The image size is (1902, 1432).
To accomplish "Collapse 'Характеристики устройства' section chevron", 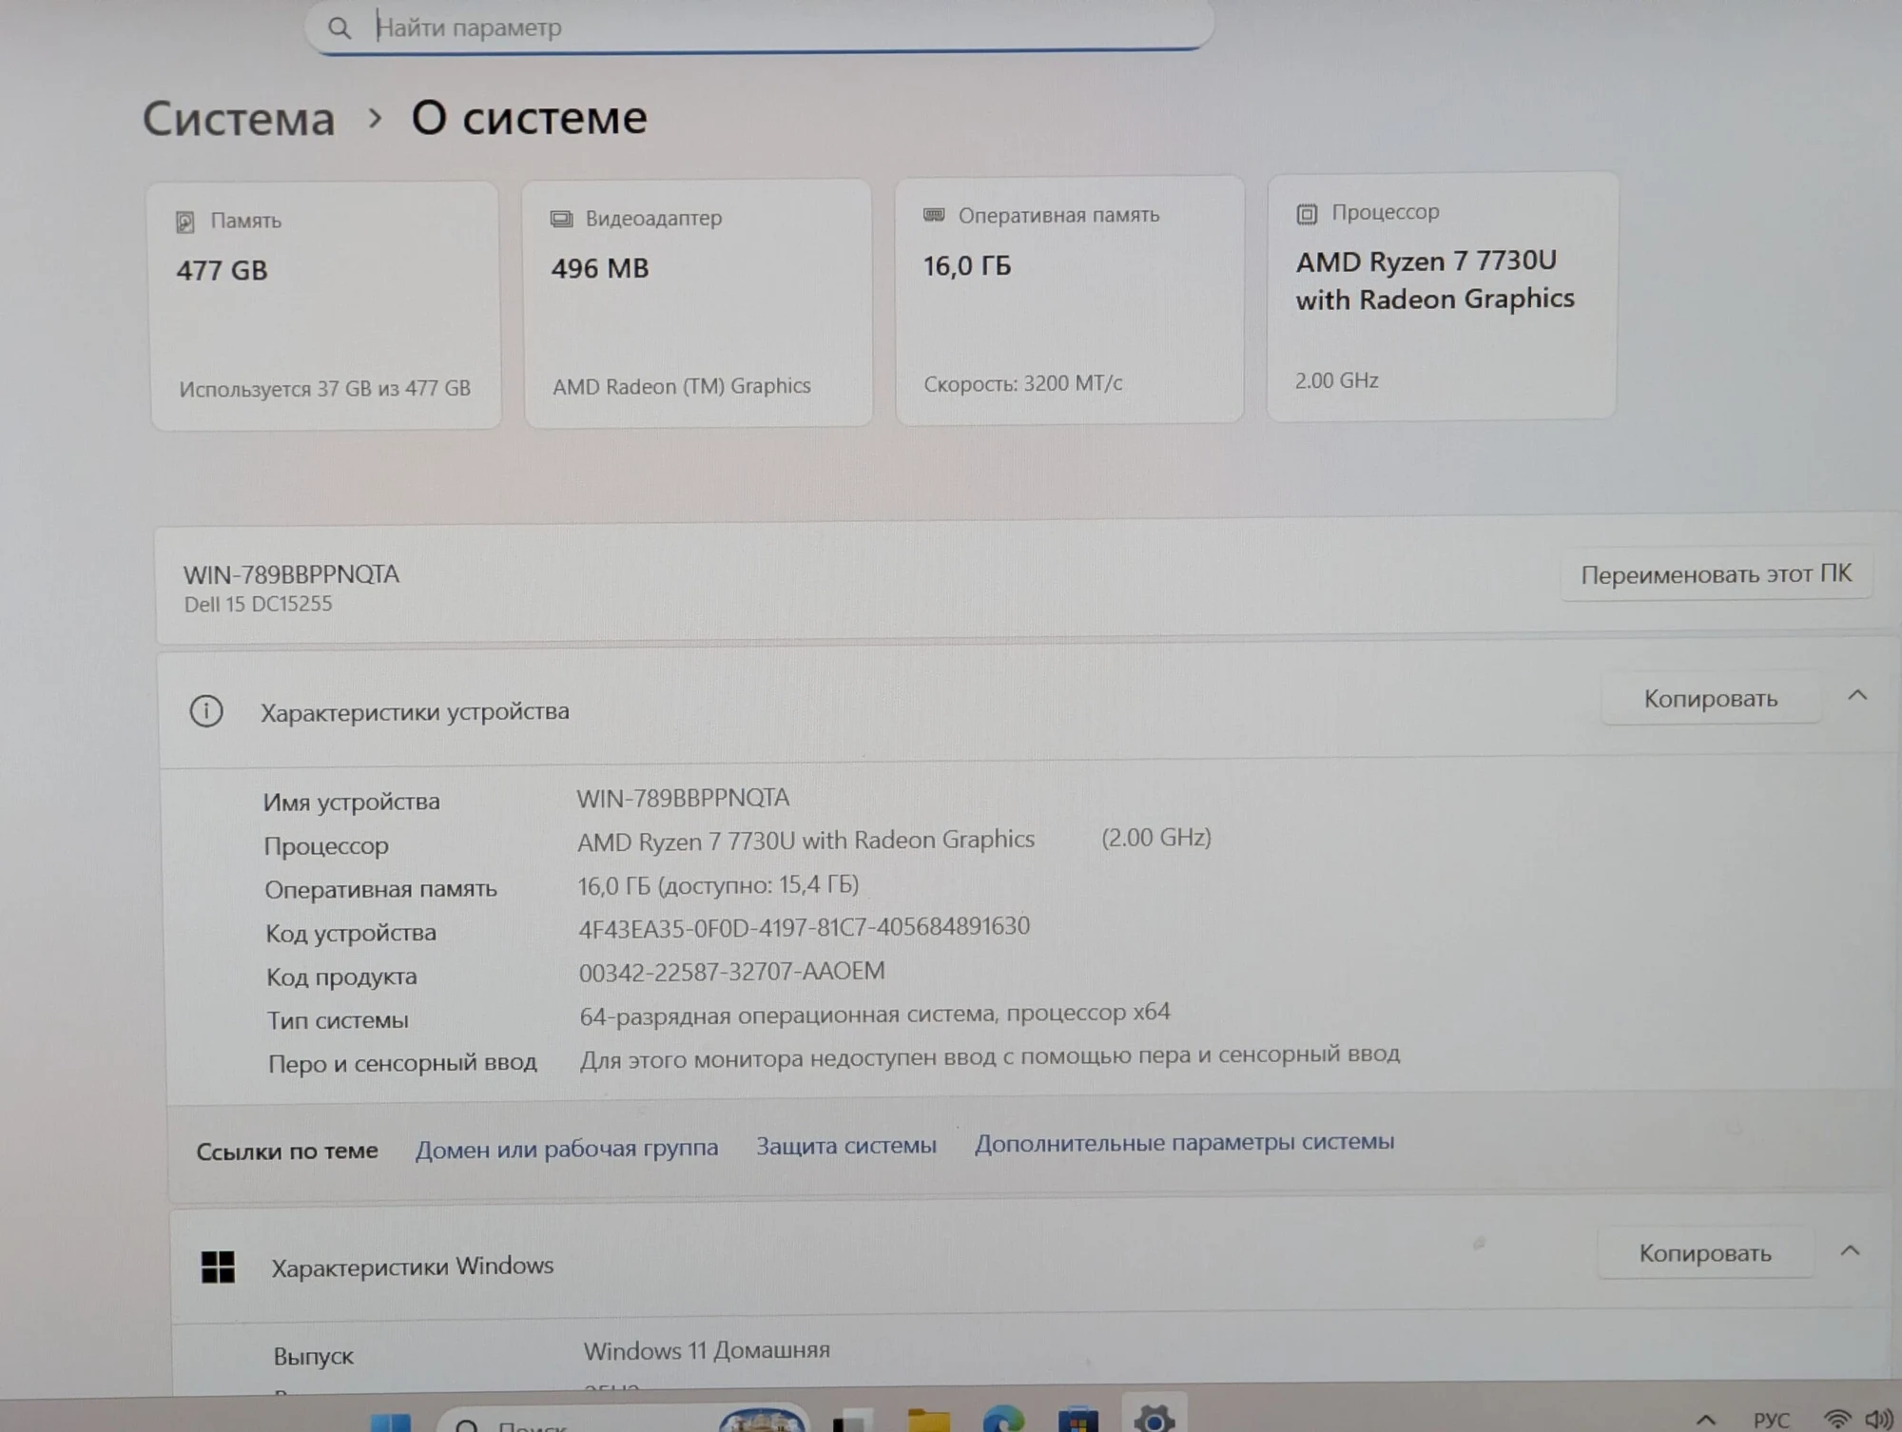I will click(1857, 696).
